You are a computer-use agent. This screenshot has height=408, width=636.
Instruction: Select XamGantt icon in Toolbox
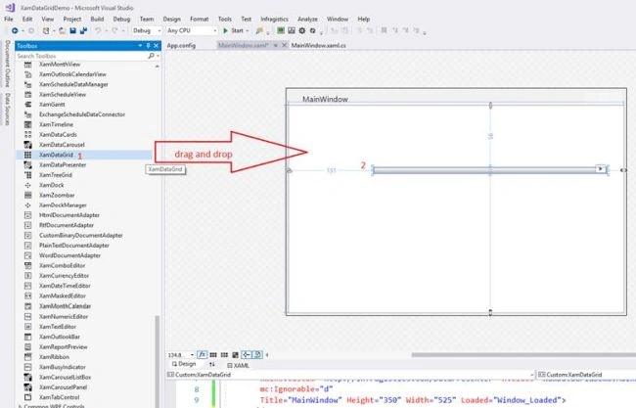tap(27, 105)
